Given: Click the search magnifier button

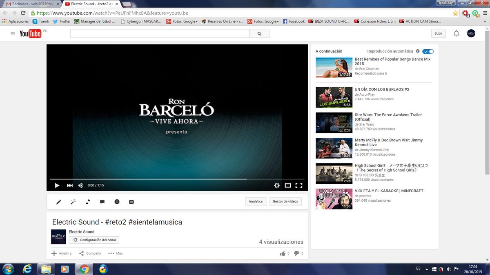Looking at the screenshot, I should [x=259, y=33].
